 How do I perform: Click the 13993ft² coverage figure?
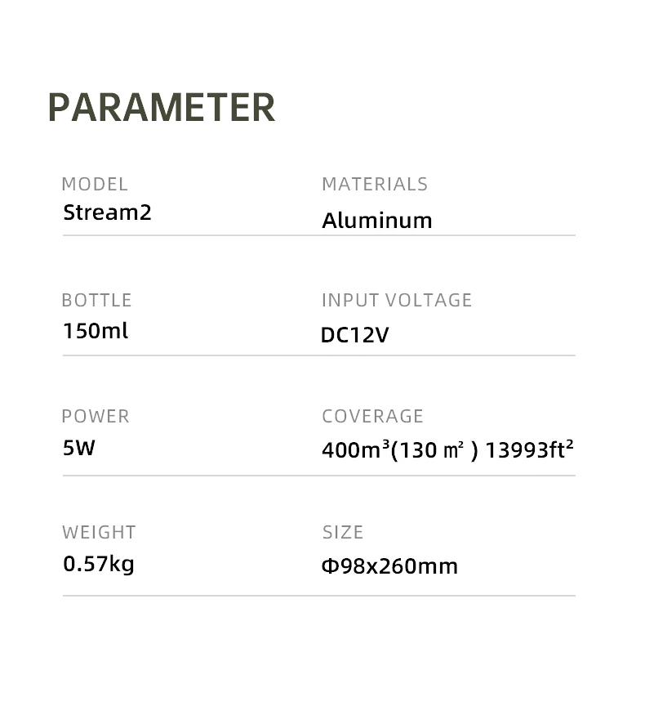[x=529, y=450]
